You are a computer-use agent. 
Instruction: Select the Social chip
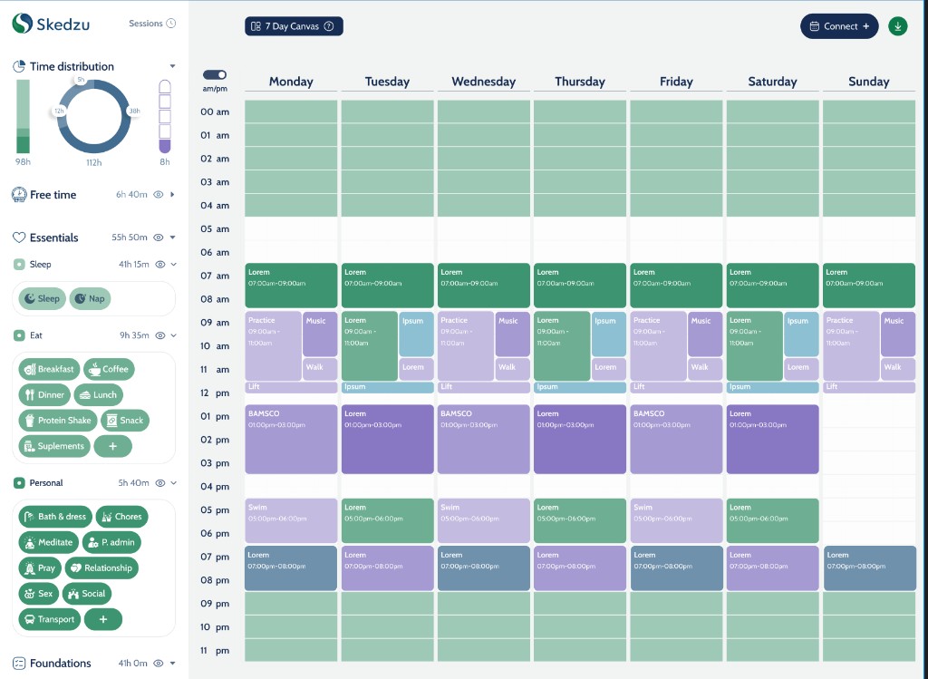click(87, 593)
